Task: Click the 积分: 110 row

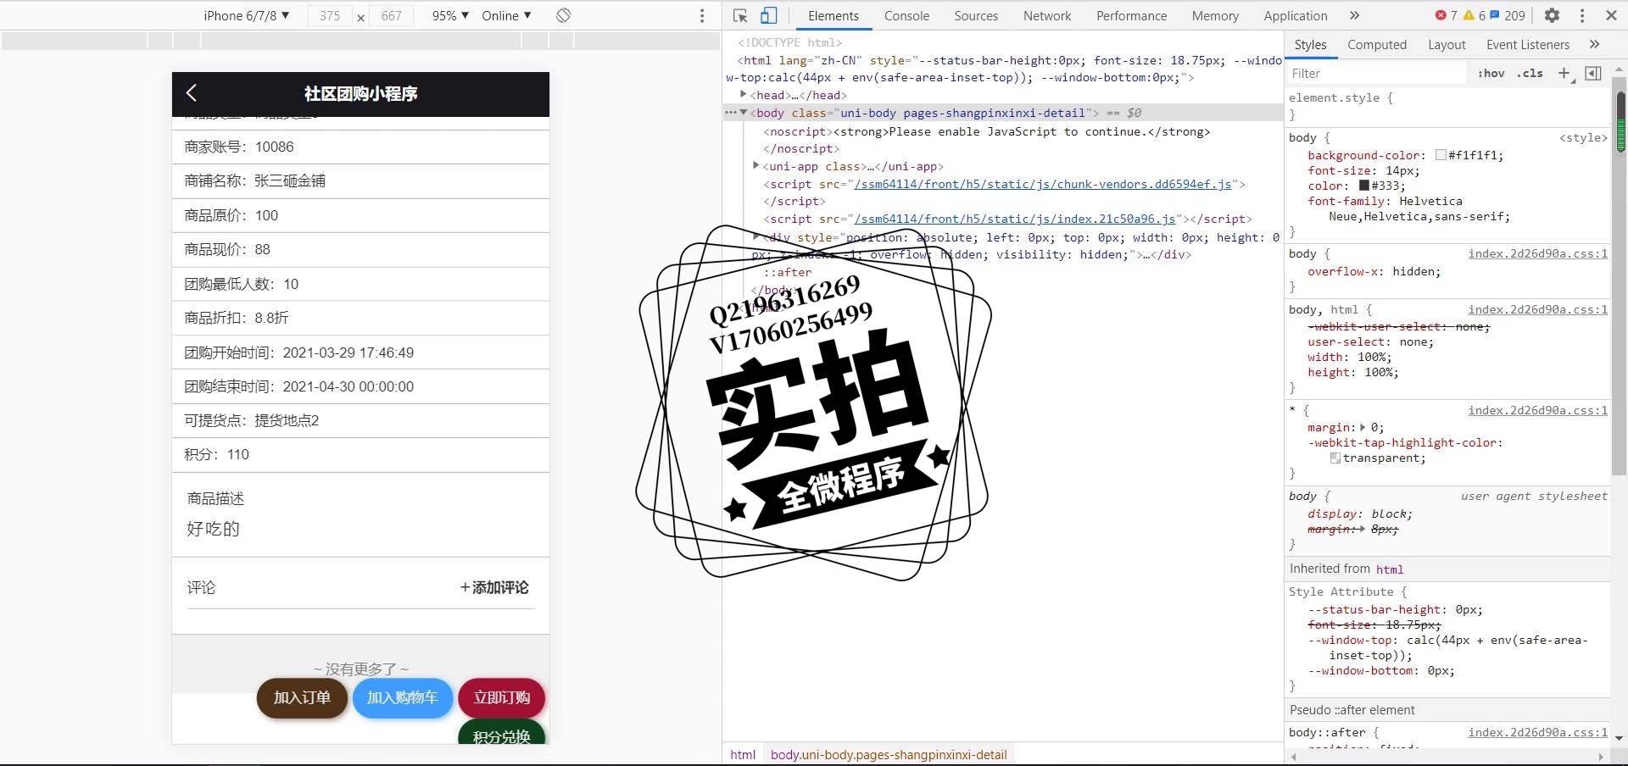Action: pyautogui.click(x=360, y=455)
